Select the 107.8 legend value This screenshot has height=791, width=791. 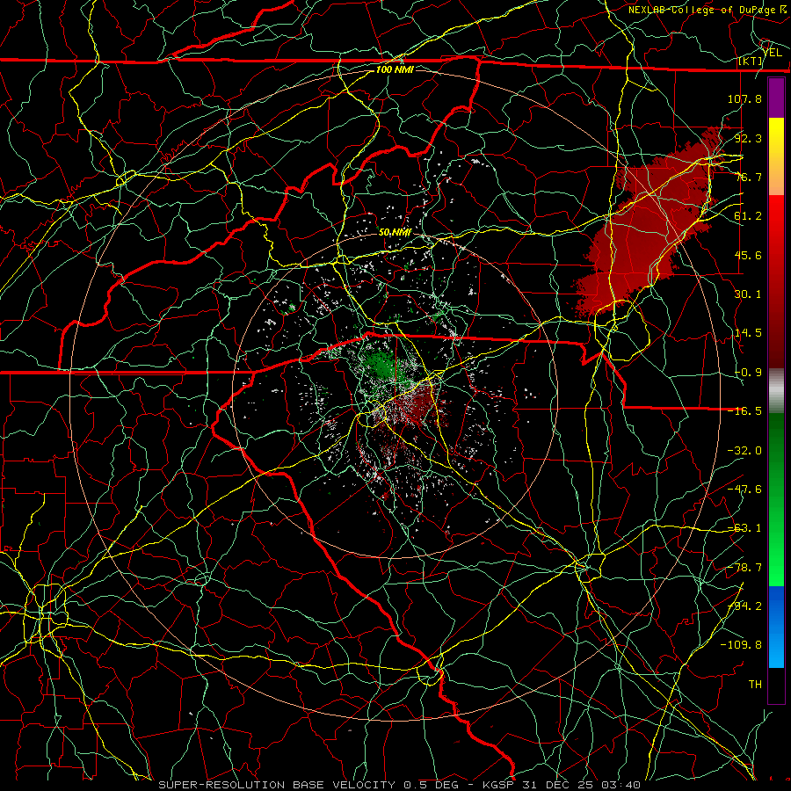pyautogui.click(x=744, y=98)
